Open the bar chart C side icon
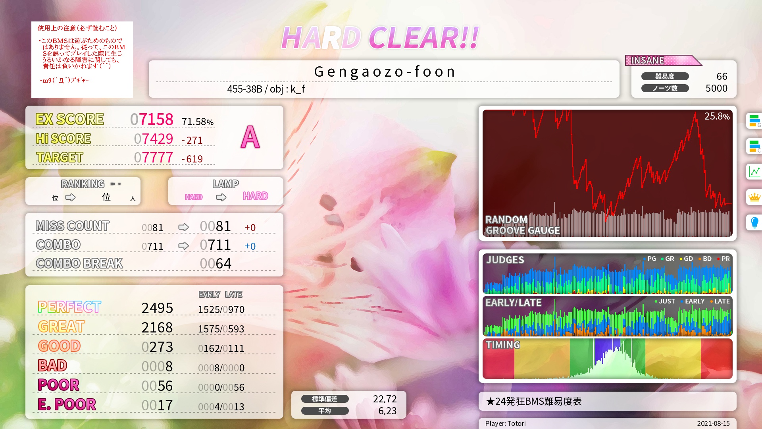Image resolution: width=762 pixels, height=429 pixels. coord(754,146)
